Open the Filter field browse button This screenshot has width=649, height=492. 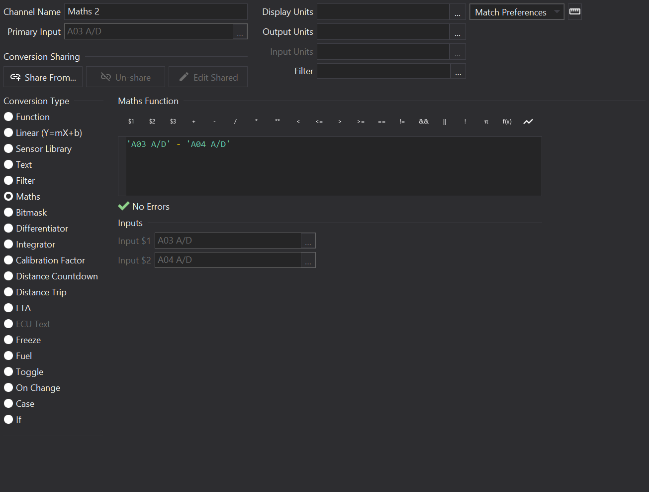click(x=458, y=71)
